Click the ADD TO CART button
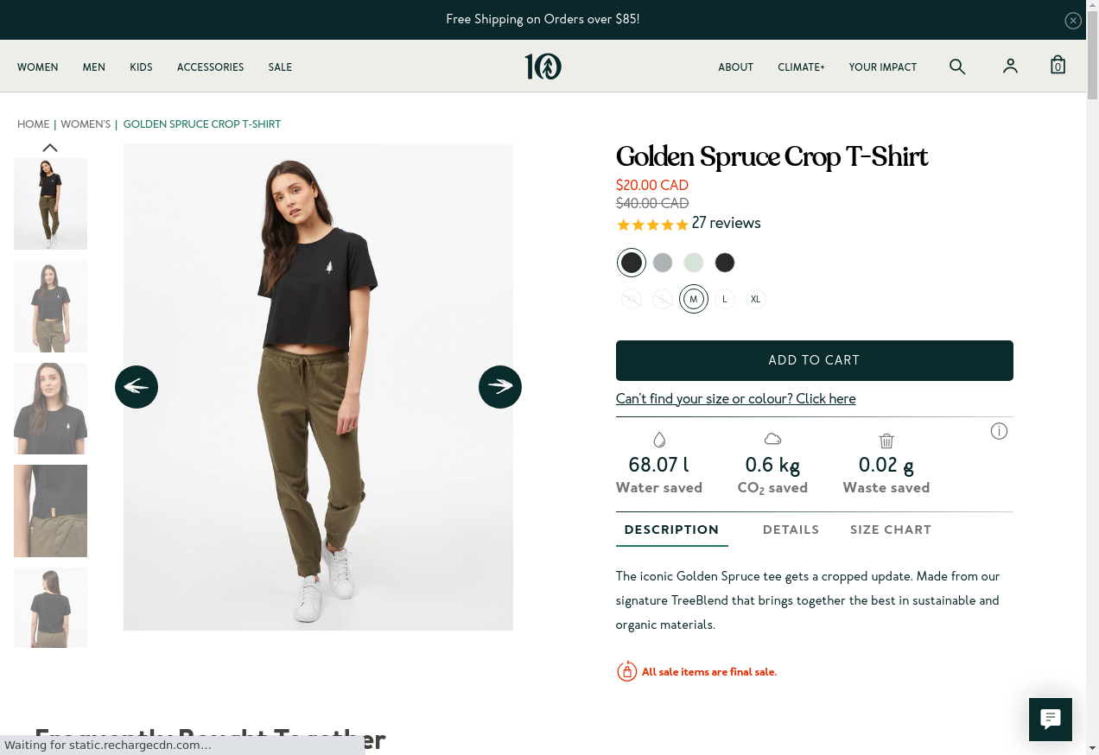Viewport: 1099px width, 755px height. (x=814, y=360)
